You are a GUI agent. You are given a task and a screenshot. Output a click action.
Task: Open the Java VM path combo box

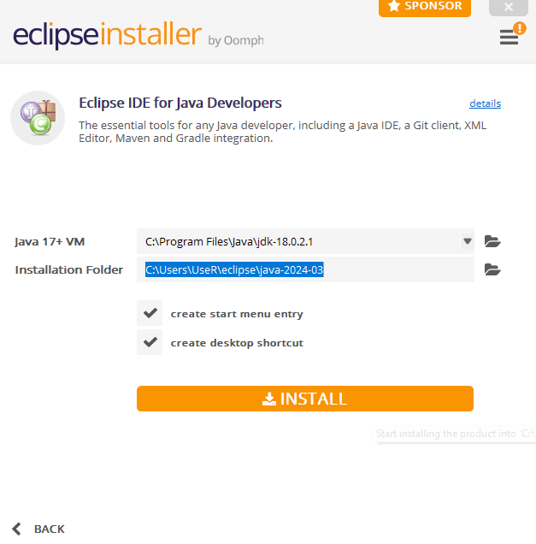pyautogui.click(x=305, y=241)
